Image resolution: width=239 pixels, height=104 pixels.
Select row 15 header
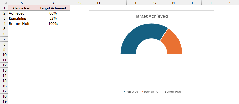tap(4, 80)
